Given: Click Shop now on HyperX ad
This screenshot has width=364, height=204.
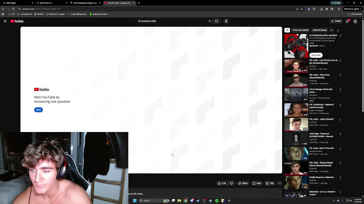Looking at the screenshot, I should tap(316, 55).
